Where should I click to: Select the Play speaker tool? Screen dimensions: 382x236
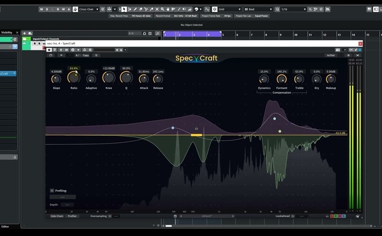tap(184, 10)
